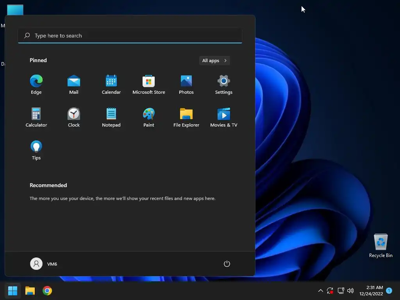Open the volume control in system tray

(x=350, y=291)
